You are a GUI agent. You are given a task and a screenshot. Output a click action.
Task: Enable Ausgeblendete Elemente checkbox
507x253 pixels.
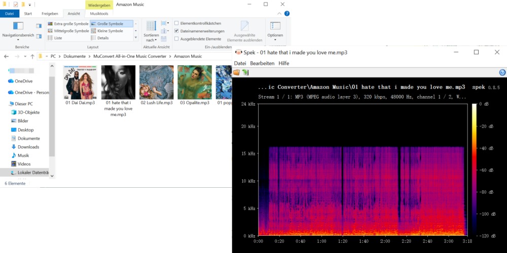pyautogui.click(x=176, y=39)
